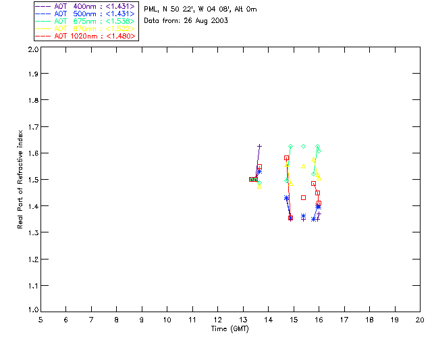Click the x-axis tick label 20
432x346 pixels.
420,320
